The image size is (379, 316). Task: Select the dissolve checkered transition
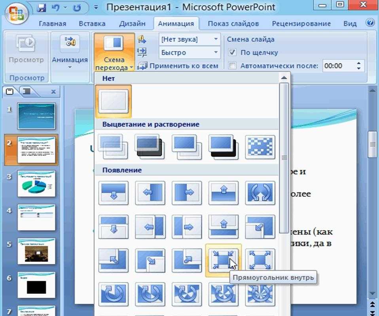click(x=260, y=147)
